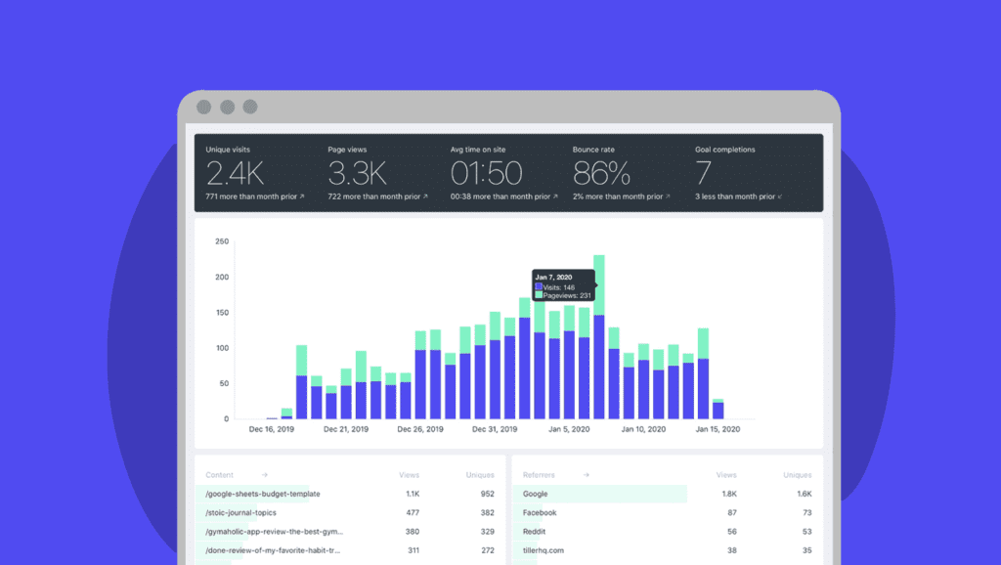The image size is (1001, 565).
Task: Click the Goal completions value 7
Action: (703, 173)
